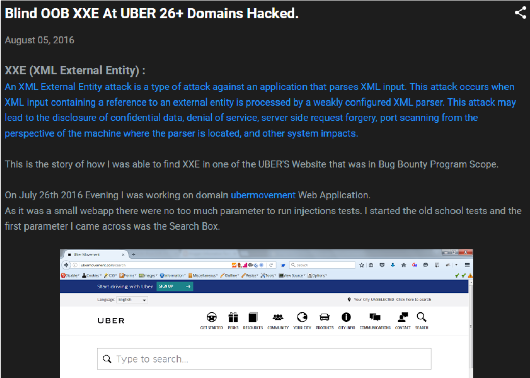Click the SEARCH magnifier icon in the Uber nav
Viewport: 530px width, 378px height.
[421, 317]
